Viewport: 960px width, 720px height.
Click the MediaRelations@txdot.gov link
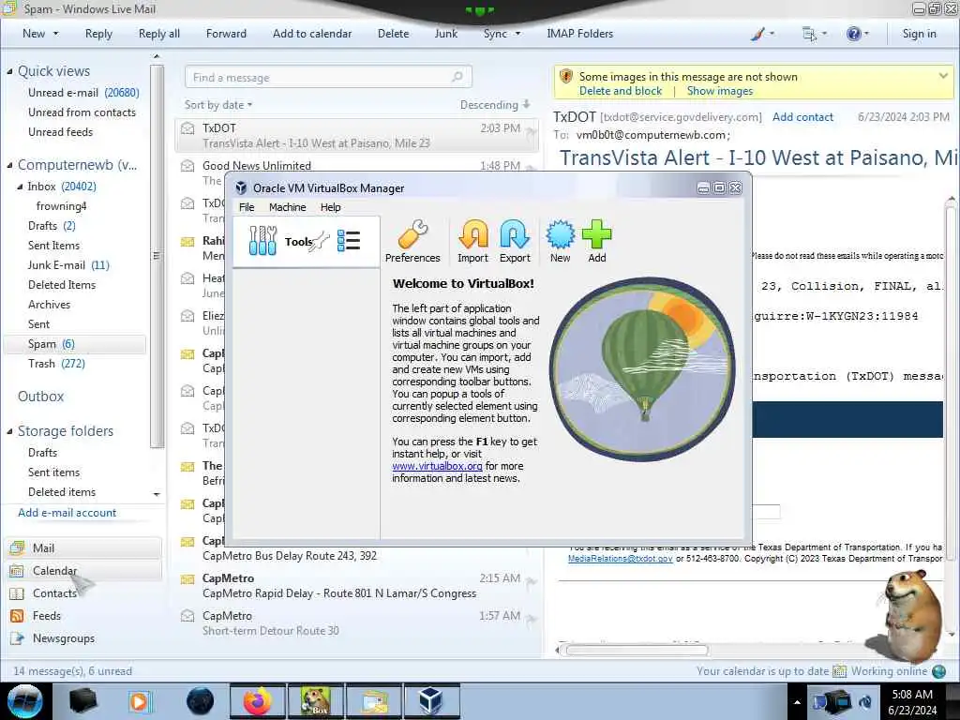tap(621, 559)
